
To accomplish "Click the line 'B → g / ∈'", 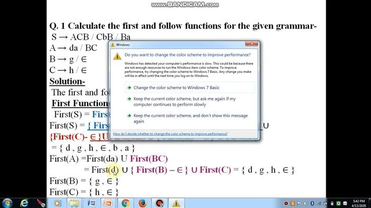I will coord(68,59).
